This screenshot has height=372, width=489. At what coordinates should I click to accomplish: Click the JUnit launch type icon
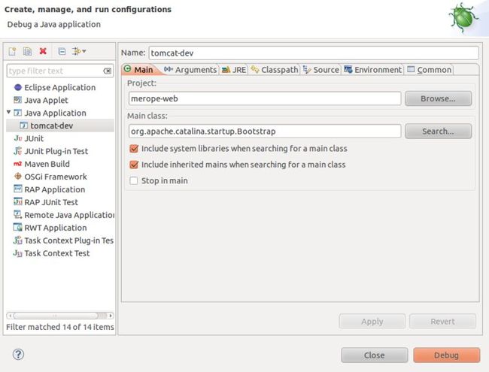pos(18,138)
